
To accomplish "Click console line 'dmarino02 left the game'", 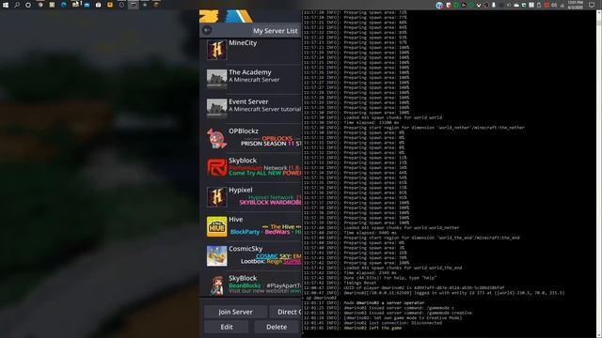I will [372, 328].
